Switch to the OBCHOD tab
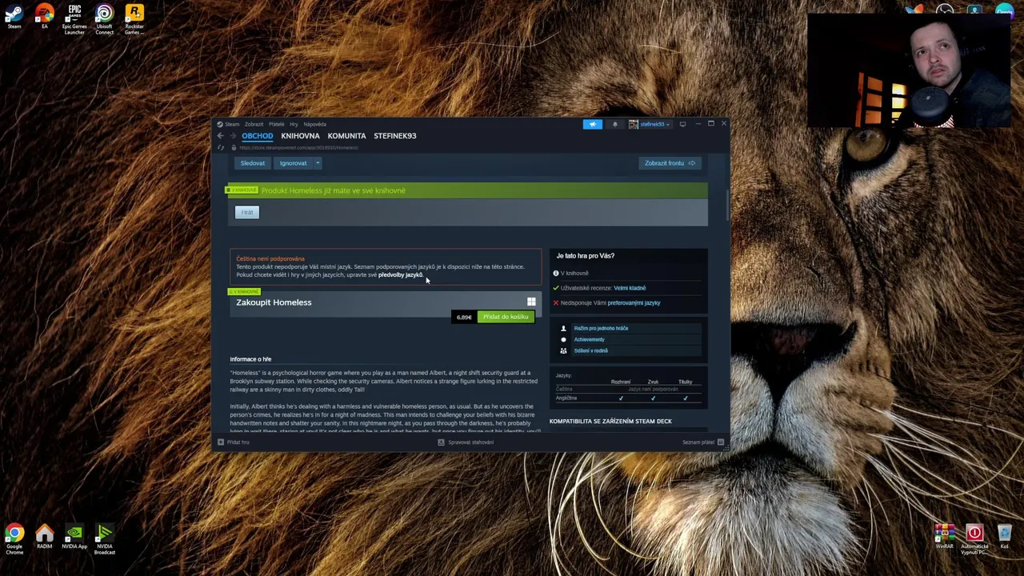The width and height of the screenshot is (1024, 576). (x=257, y=136)
